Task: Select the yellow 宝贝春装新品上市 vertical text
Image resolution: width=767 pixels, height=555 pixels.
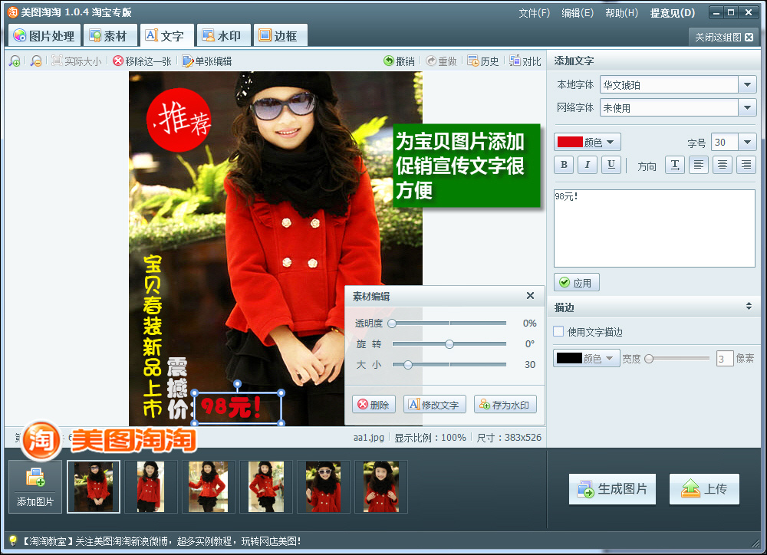Action: 153,336
